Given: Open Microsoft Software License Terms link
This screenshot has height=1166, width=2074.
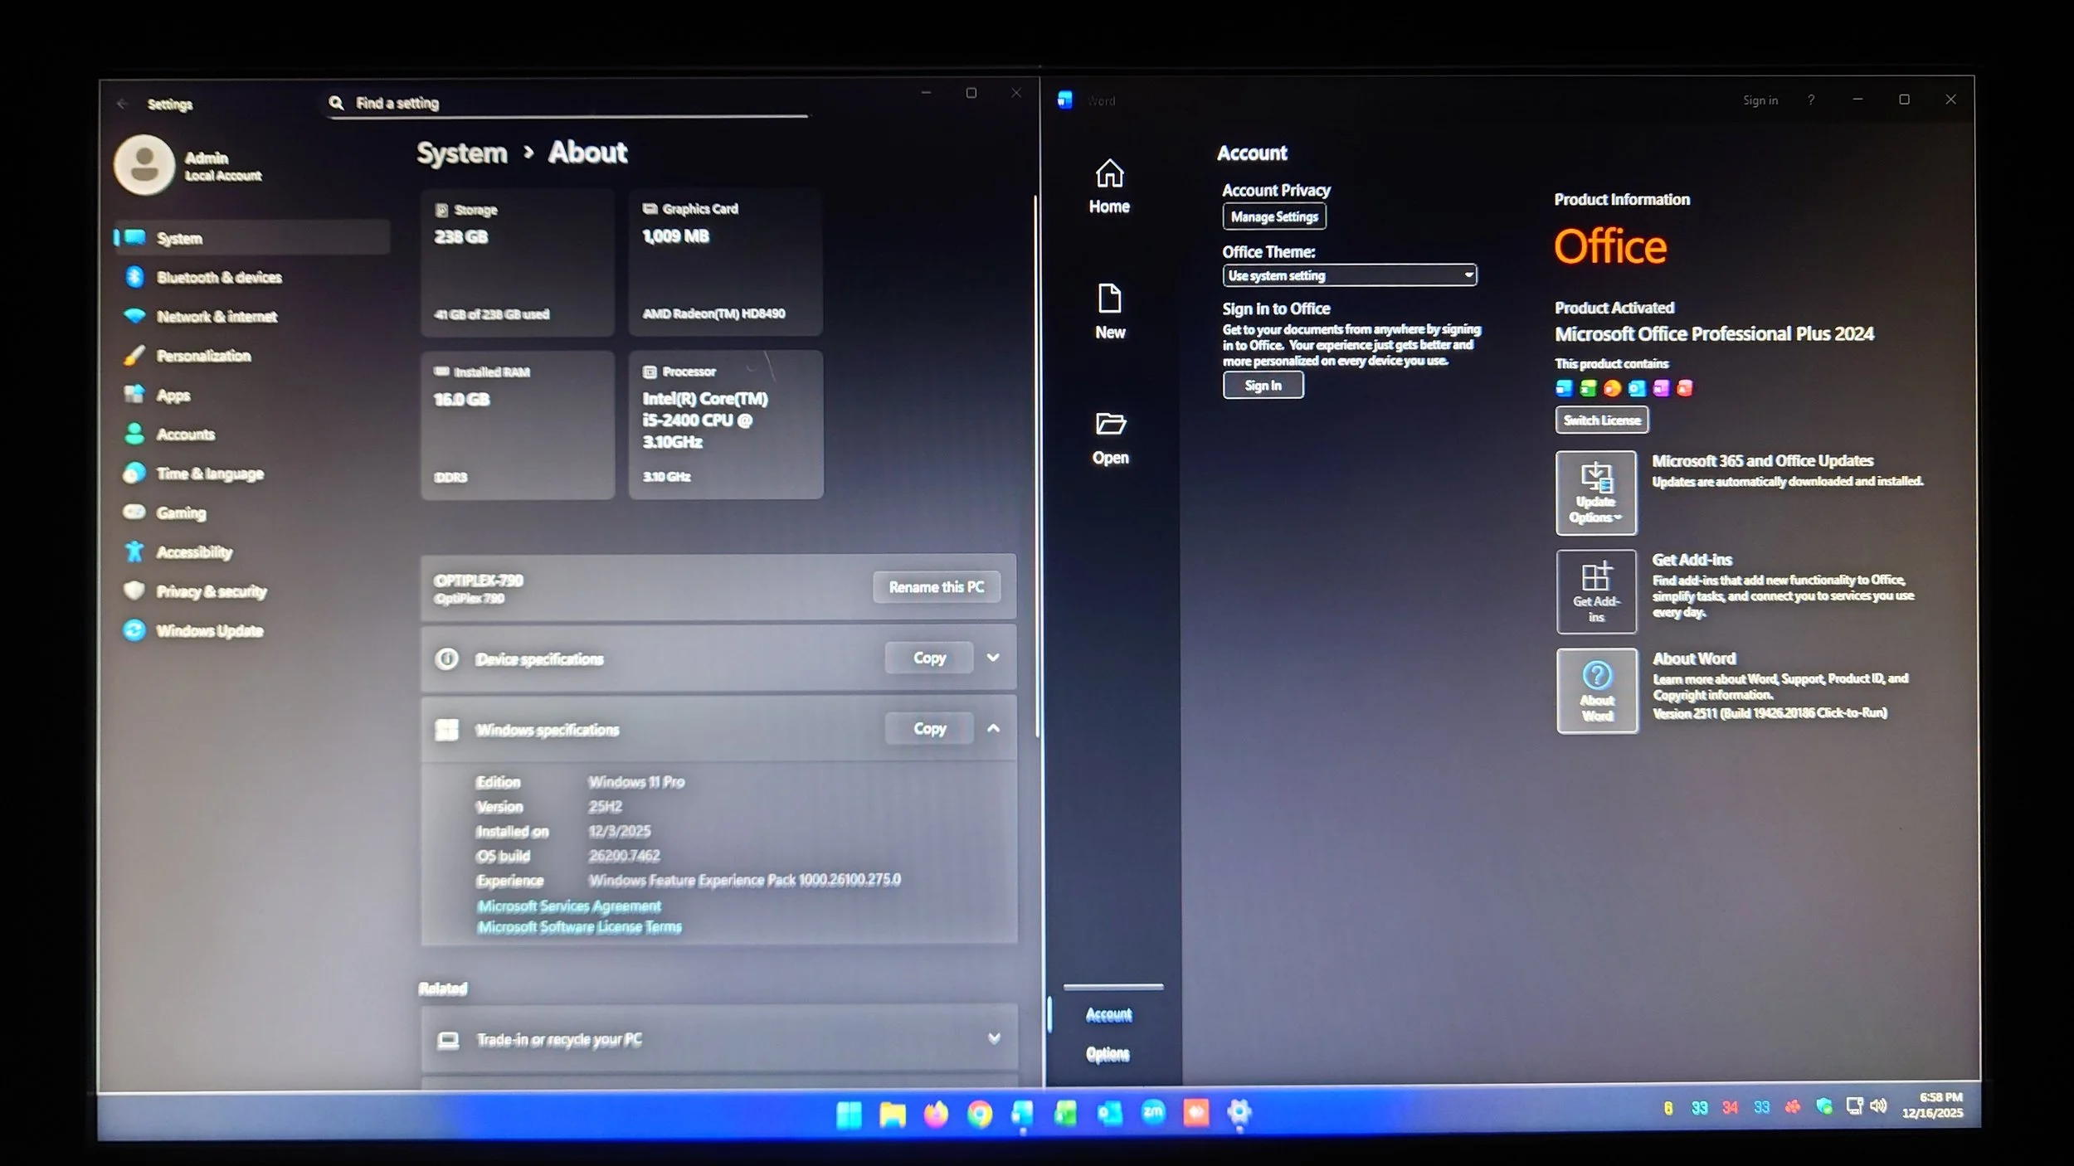Looking at the screenshot, I should point(579,927).
